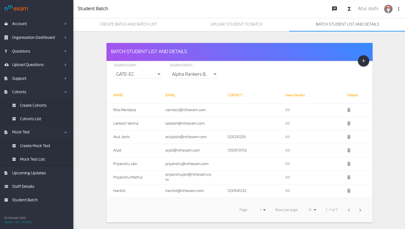Switch to Create Batch And Batch List tab
The width and height of the screenshot is (405, 229).
point(128,24)
